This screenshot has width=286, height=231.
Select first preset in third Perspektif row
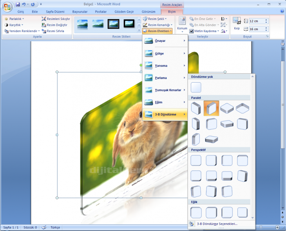tap(196, 191)
